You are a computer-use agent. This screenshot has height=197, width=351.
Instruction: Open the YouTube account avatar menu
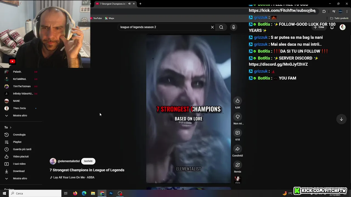click(x=342, y=27)
